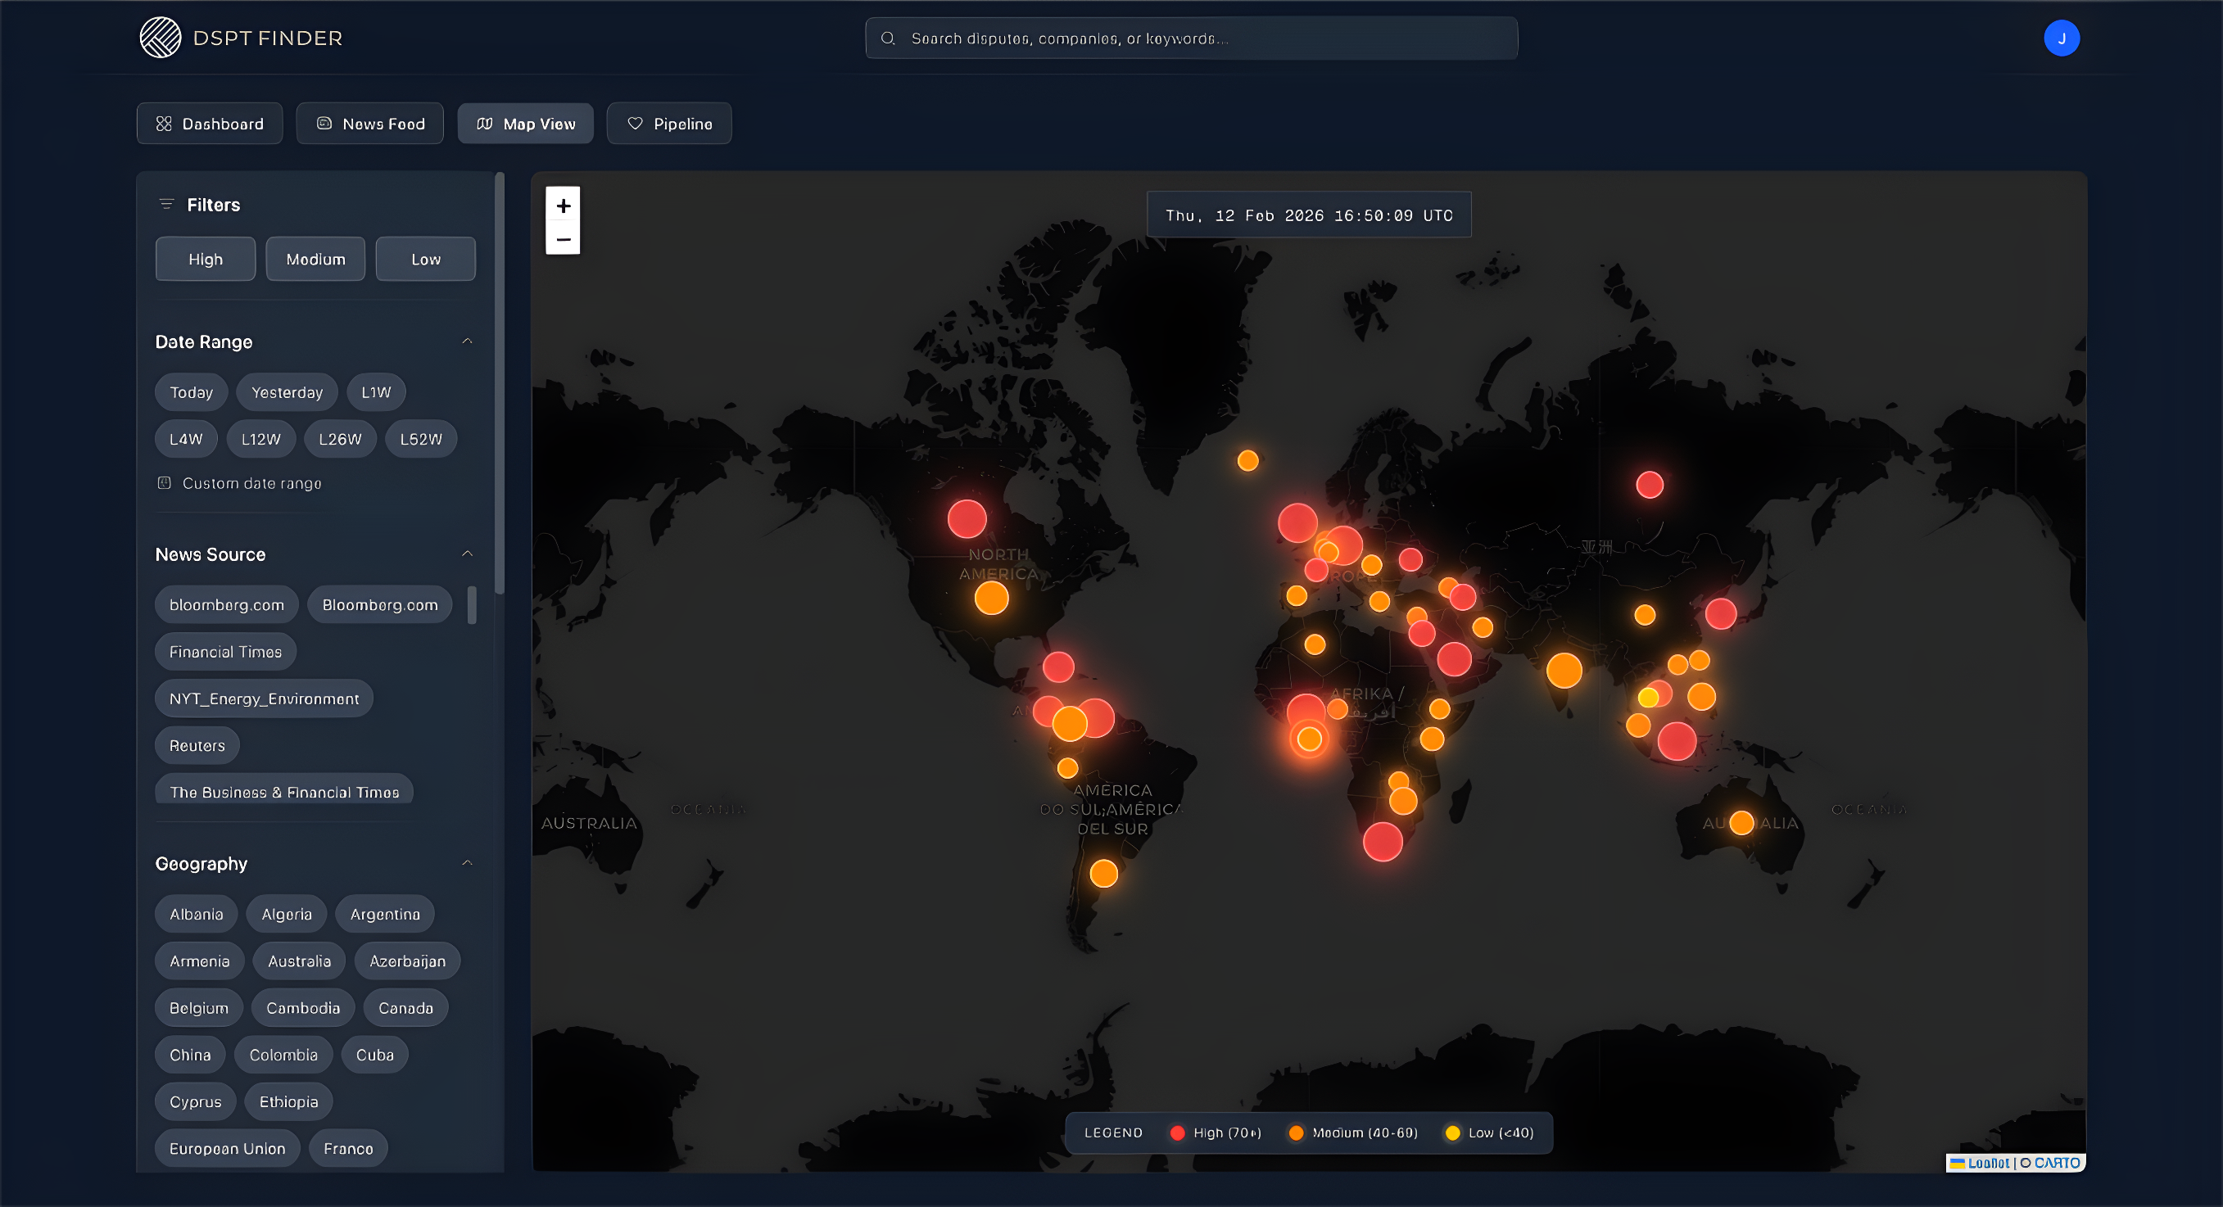Select the L52W date range chip

(x=421, y=438)
